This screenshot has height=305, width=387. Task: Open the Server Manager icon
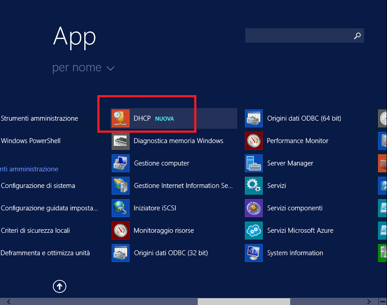254,163
